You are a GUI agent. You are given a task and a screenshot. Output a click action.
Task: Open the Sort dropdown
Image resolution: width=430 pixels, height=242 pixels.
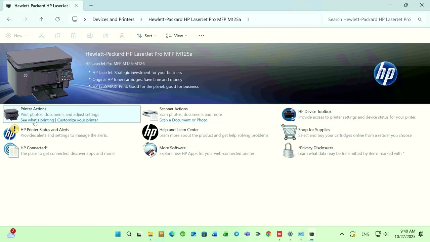[146, 36]
